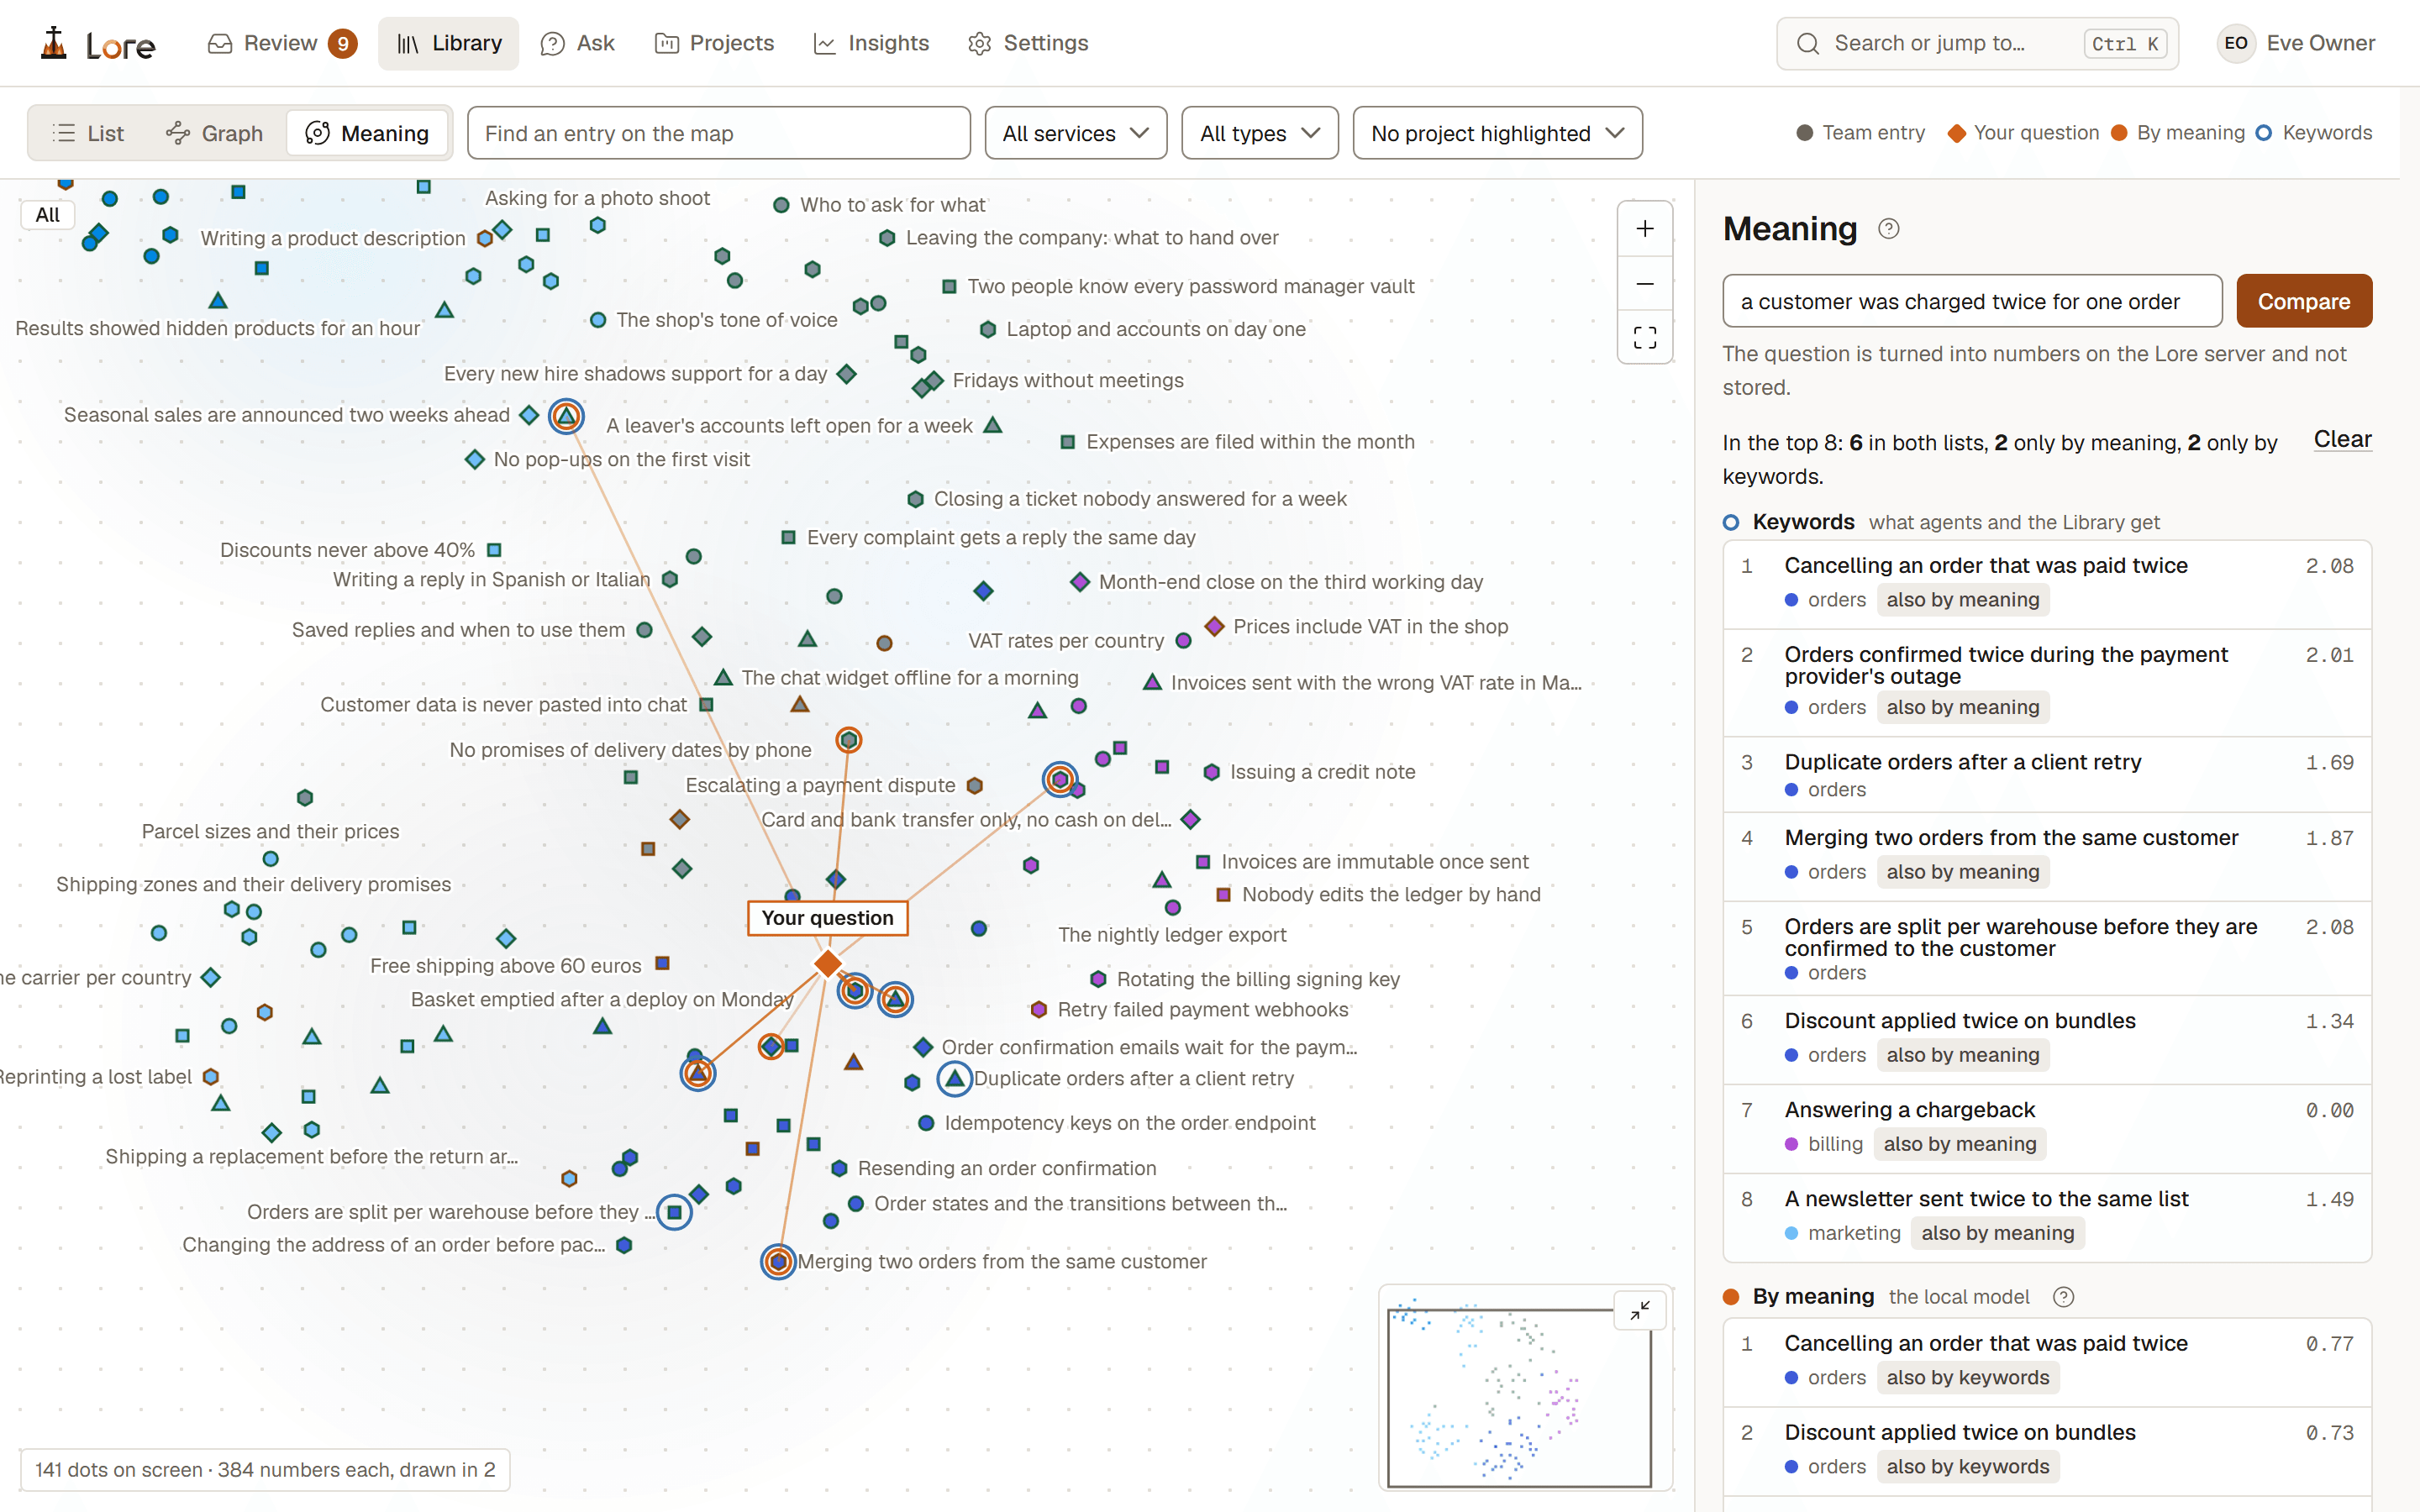Open the All services dropdown
The image size is (2420, 1512).
click(x=1075, y=133)
